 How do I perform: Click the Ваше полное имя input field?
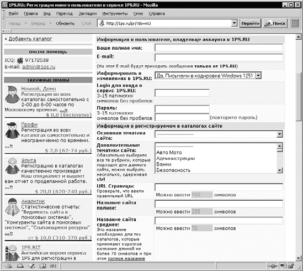pos(219,48)
